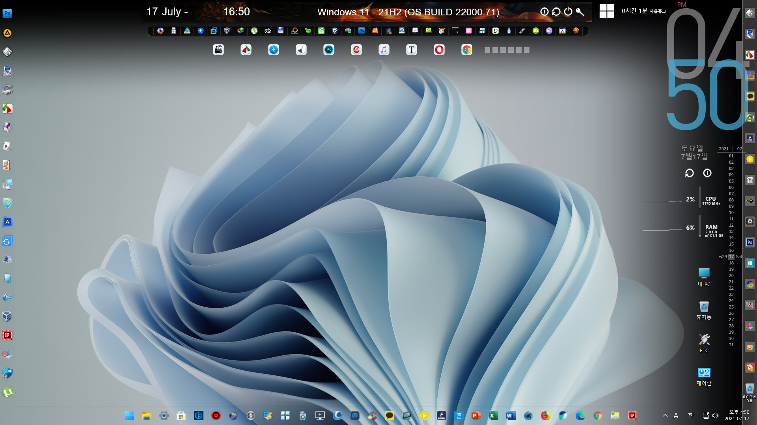Open File Explorer from the taskbar
The image size is (757, 425).
pos(146,416)
